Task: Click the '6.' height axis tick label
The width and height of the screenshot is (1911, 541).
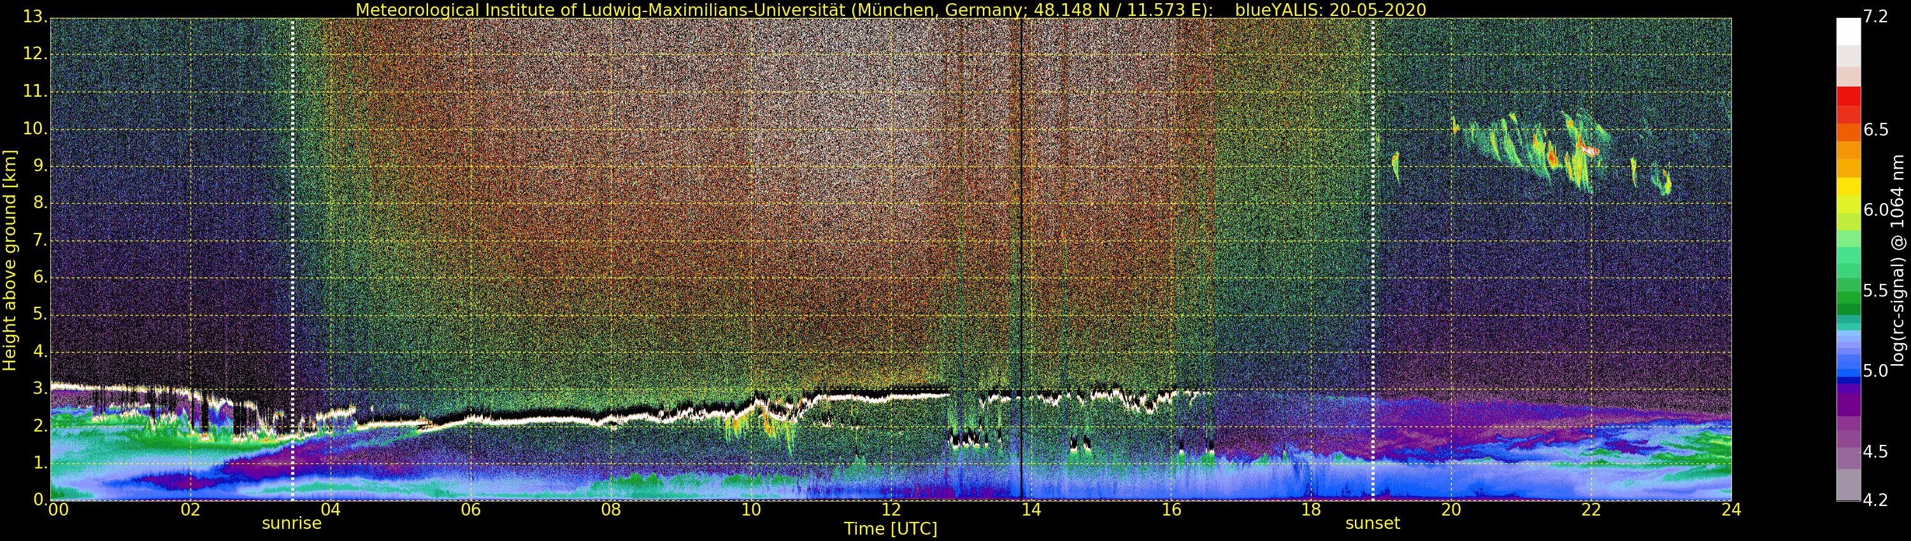Action: (40, 277)
